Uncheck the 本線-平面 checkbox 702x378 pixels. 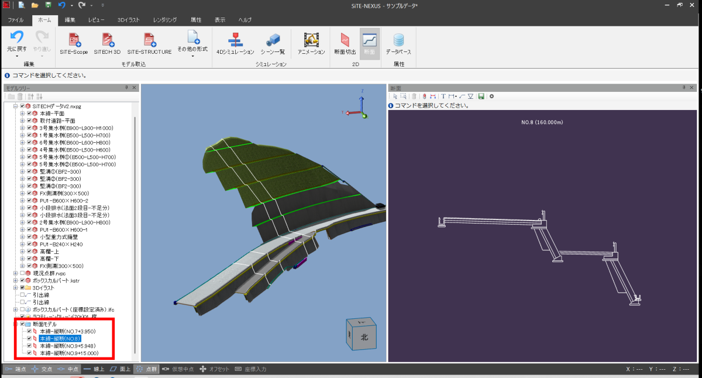[29, 114]
